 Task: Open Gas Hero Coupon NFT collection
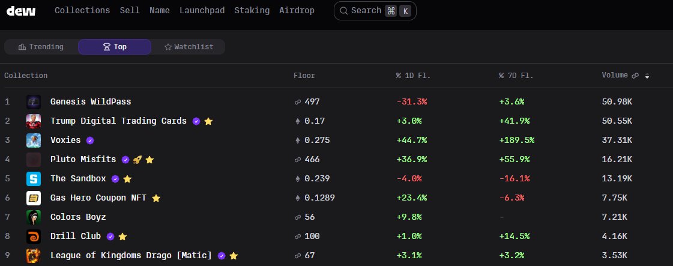98,198
